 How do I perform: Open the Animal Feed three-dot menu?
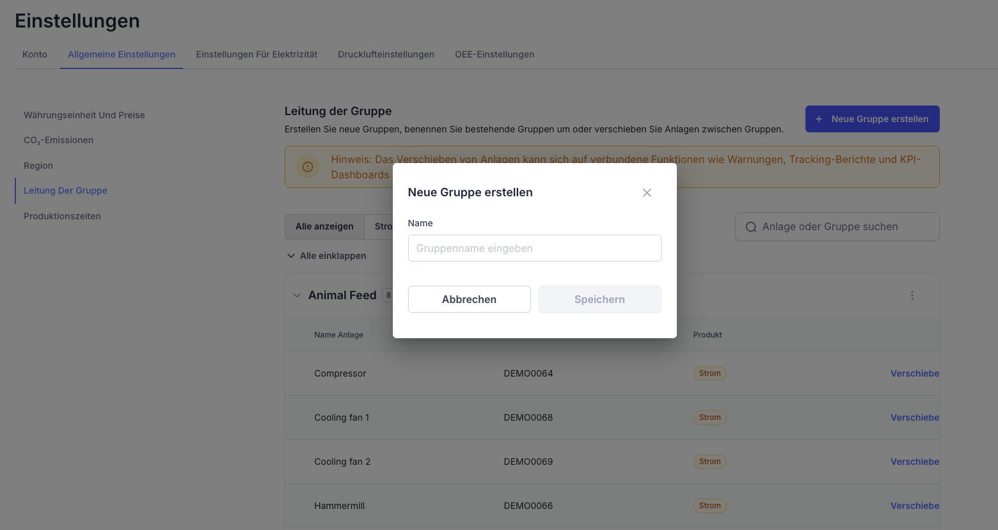click(x=912, y=295)
